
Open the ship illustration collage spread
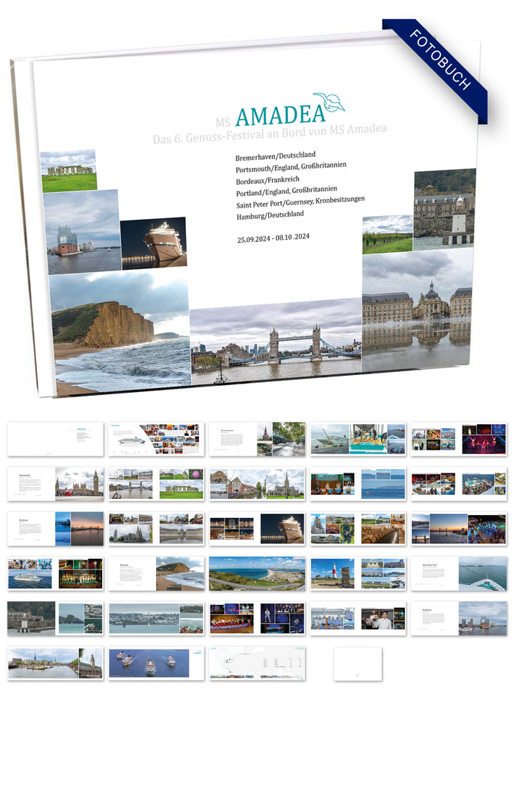click(x=157, y=439)
